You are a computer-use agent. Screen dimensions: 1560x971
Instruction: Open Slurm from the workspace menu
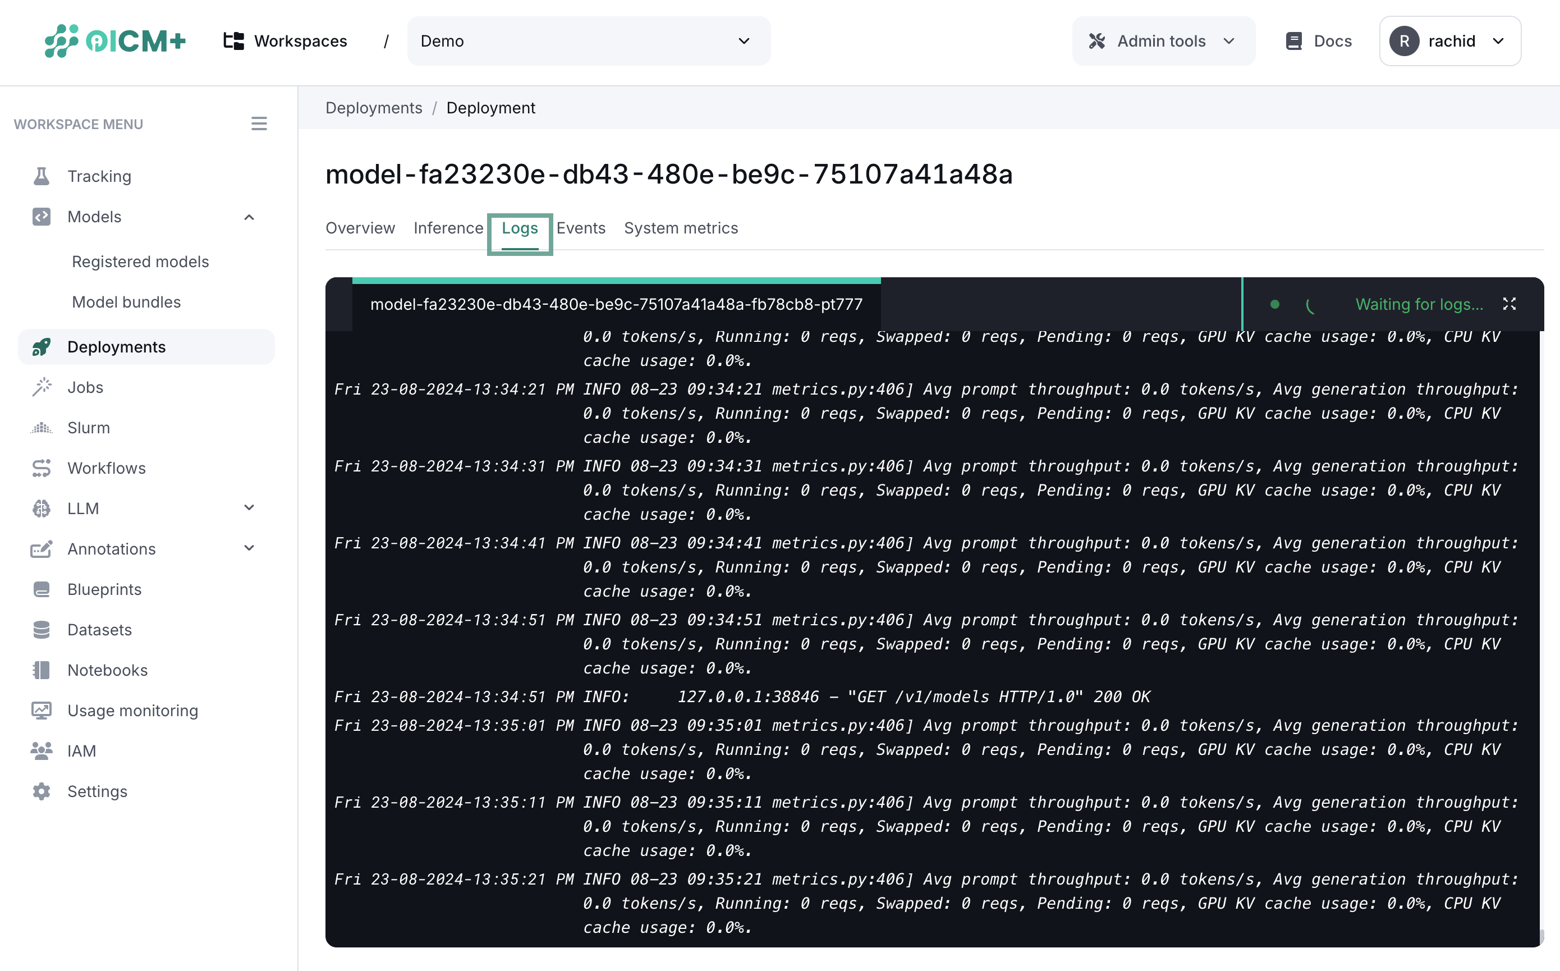pos(88,427)
